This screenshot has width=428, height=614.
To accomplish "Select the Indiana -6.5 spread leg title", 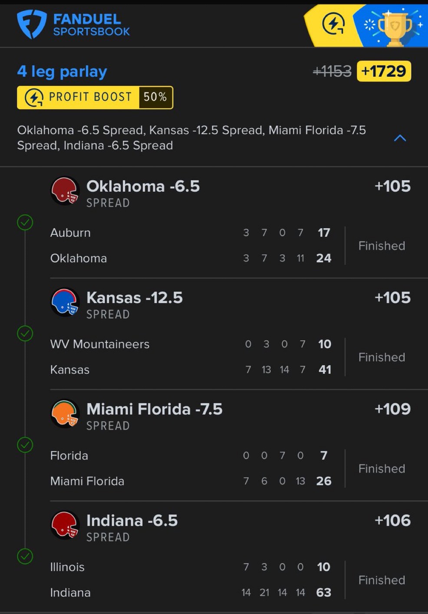I will point(132,521).
